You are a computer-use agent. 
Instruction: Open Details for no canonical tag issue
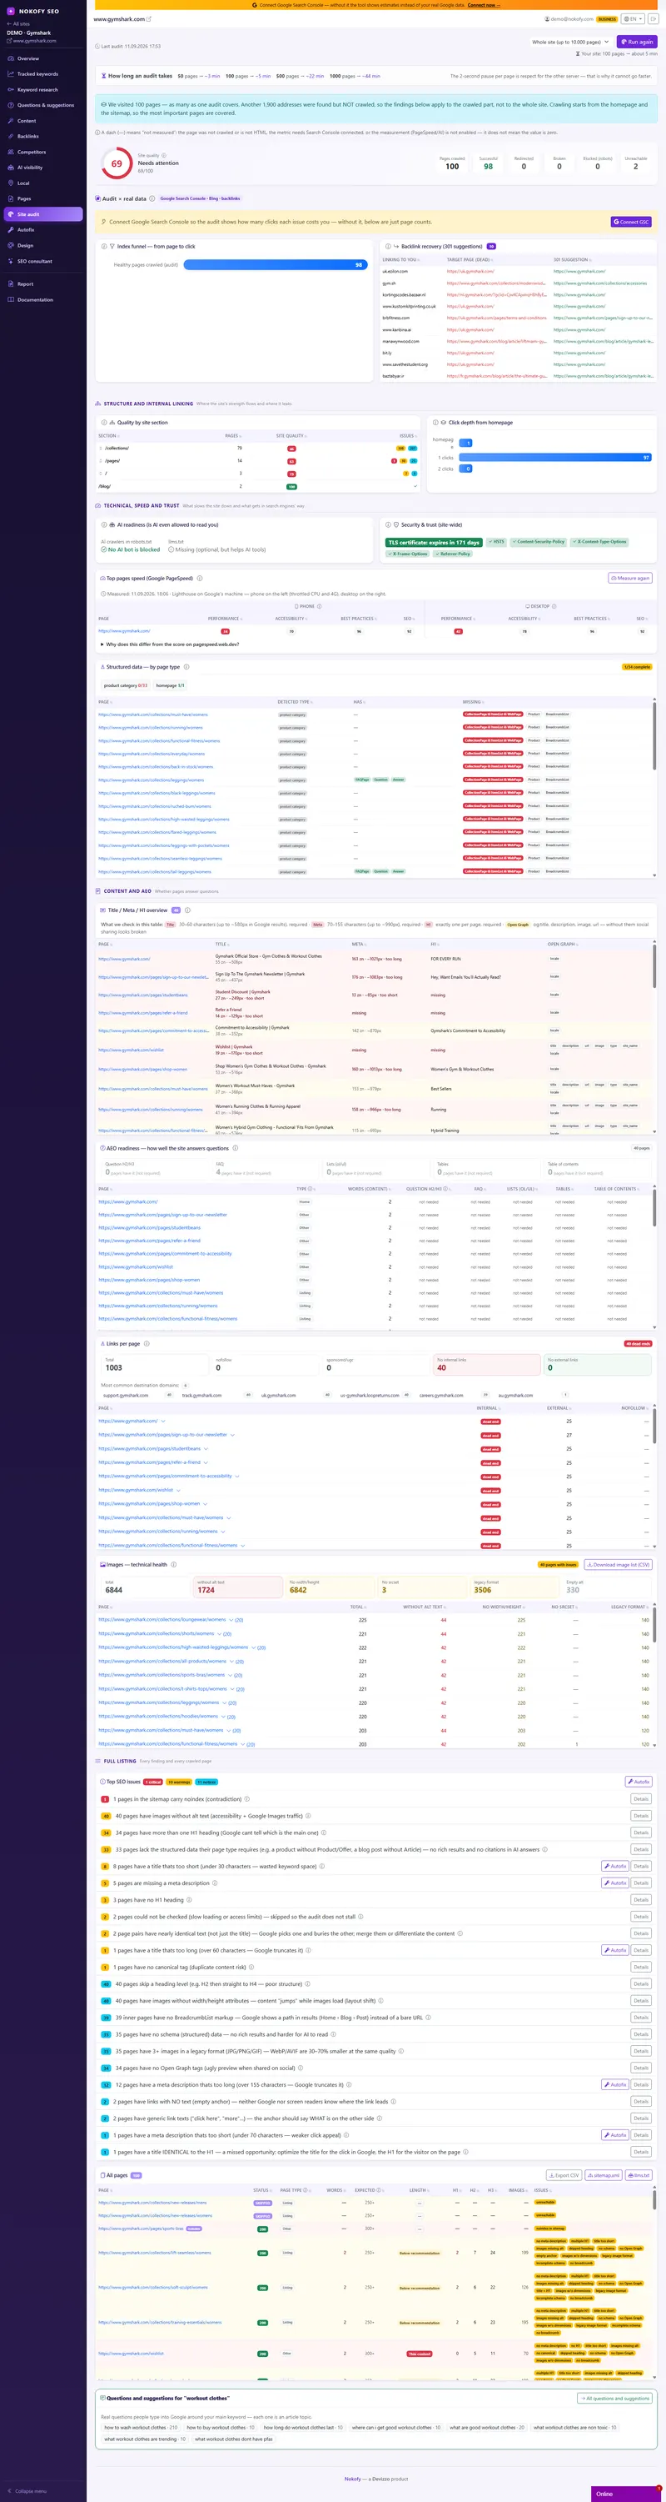point(641,1967)
